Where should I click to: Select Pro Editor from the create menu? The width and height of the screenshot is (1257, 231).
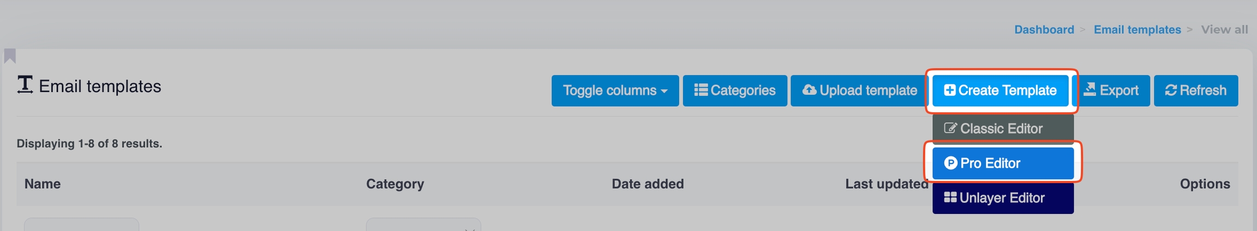[1002, 163]
